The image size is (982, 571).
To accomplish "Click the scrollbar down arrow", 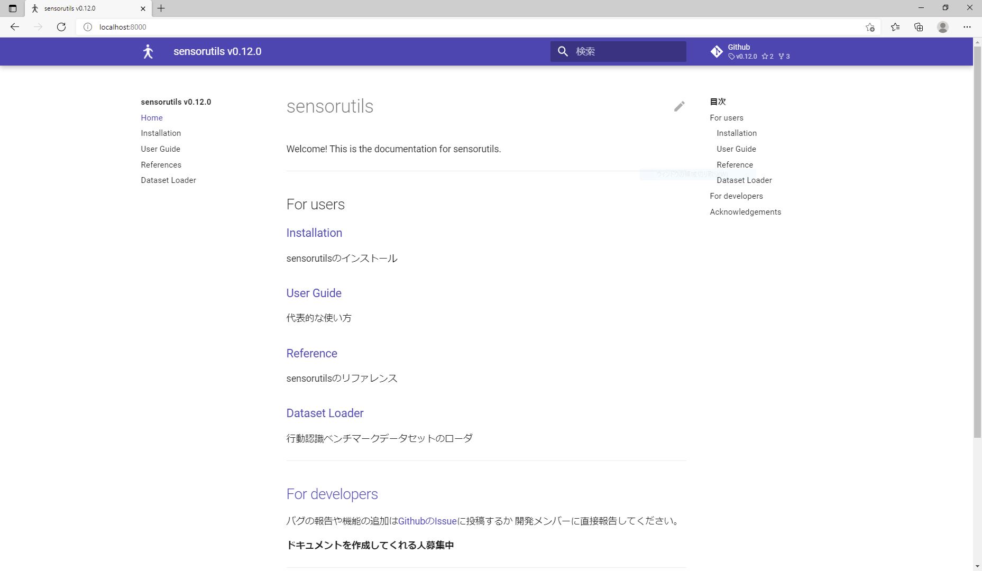I will 977,566.
